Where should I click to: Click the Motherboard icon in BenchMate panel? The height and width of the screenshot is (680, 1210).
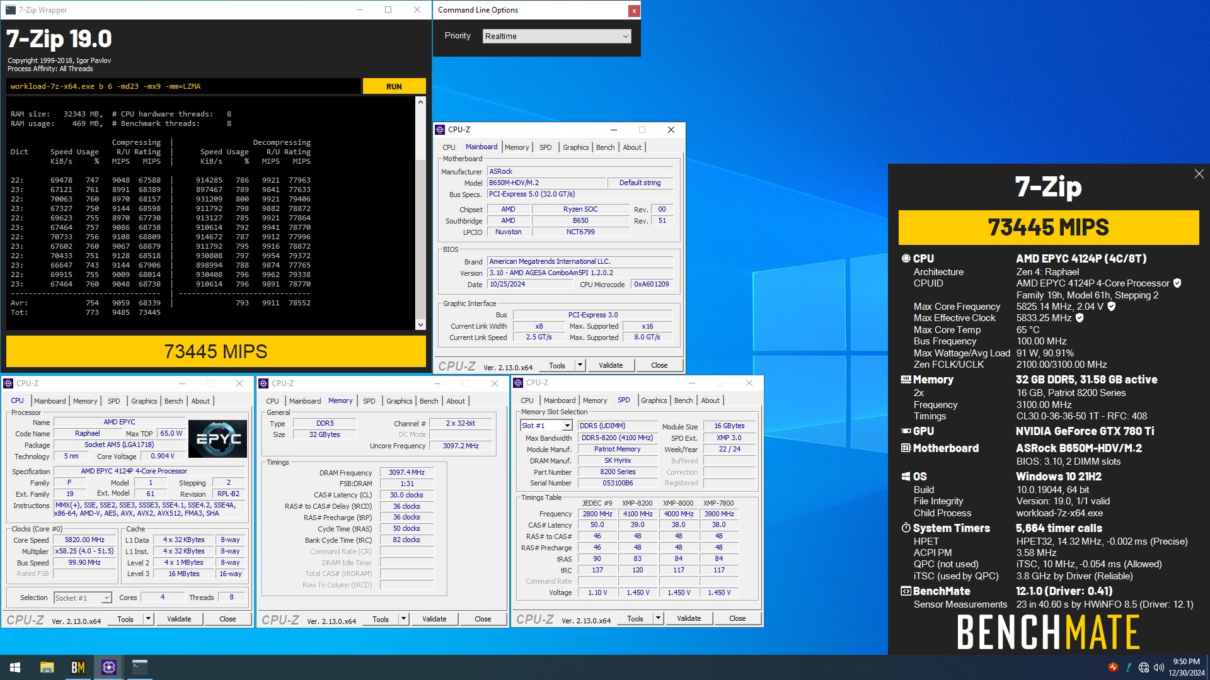point(906,448)
